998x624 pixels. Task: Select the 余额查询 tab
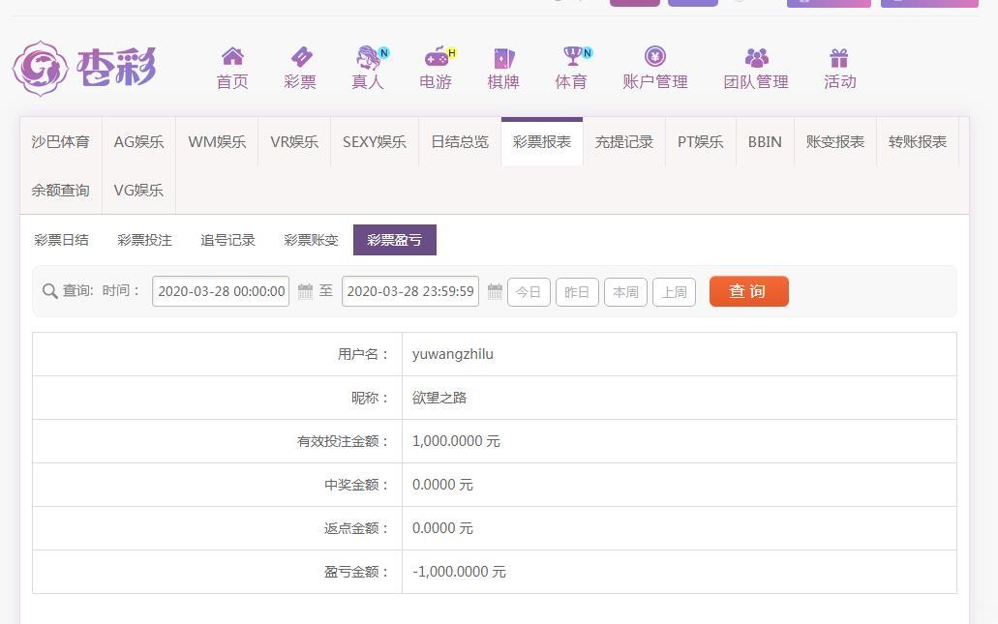(60, 191)
